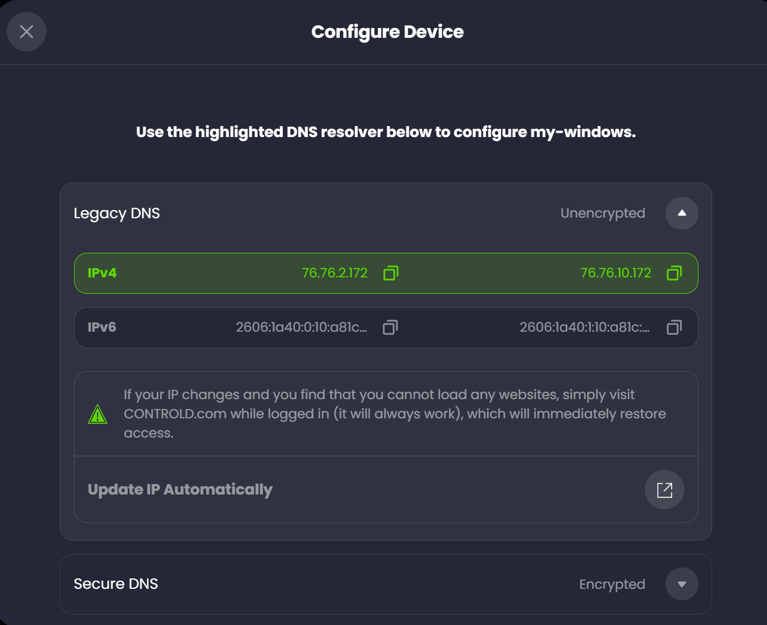Close the Configure Device dialog
Viewport: 767px width, 625px height.
[26, 32]
